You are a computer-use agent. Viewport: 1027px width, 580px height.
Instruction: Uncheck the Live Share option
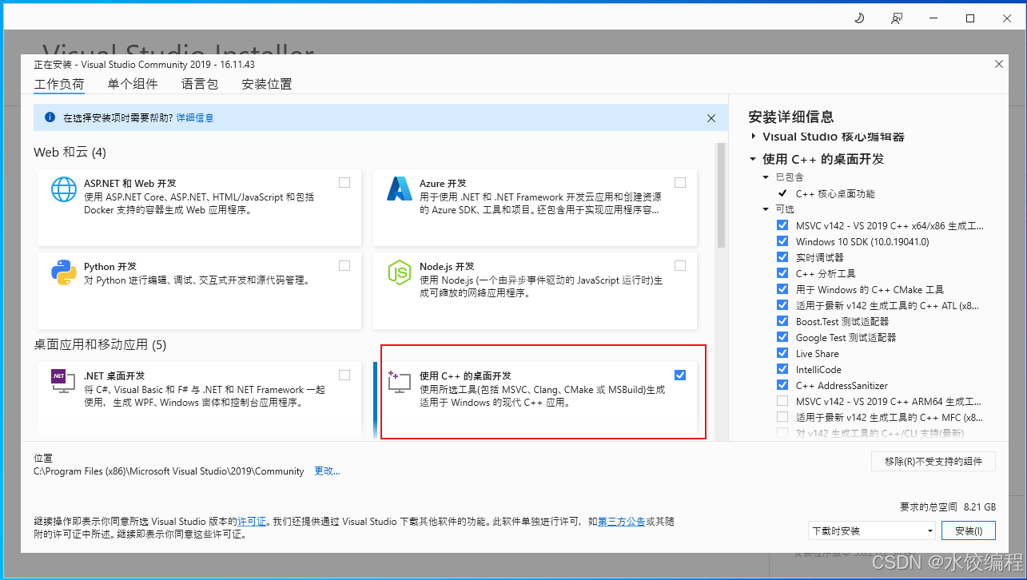pos(782,353)
